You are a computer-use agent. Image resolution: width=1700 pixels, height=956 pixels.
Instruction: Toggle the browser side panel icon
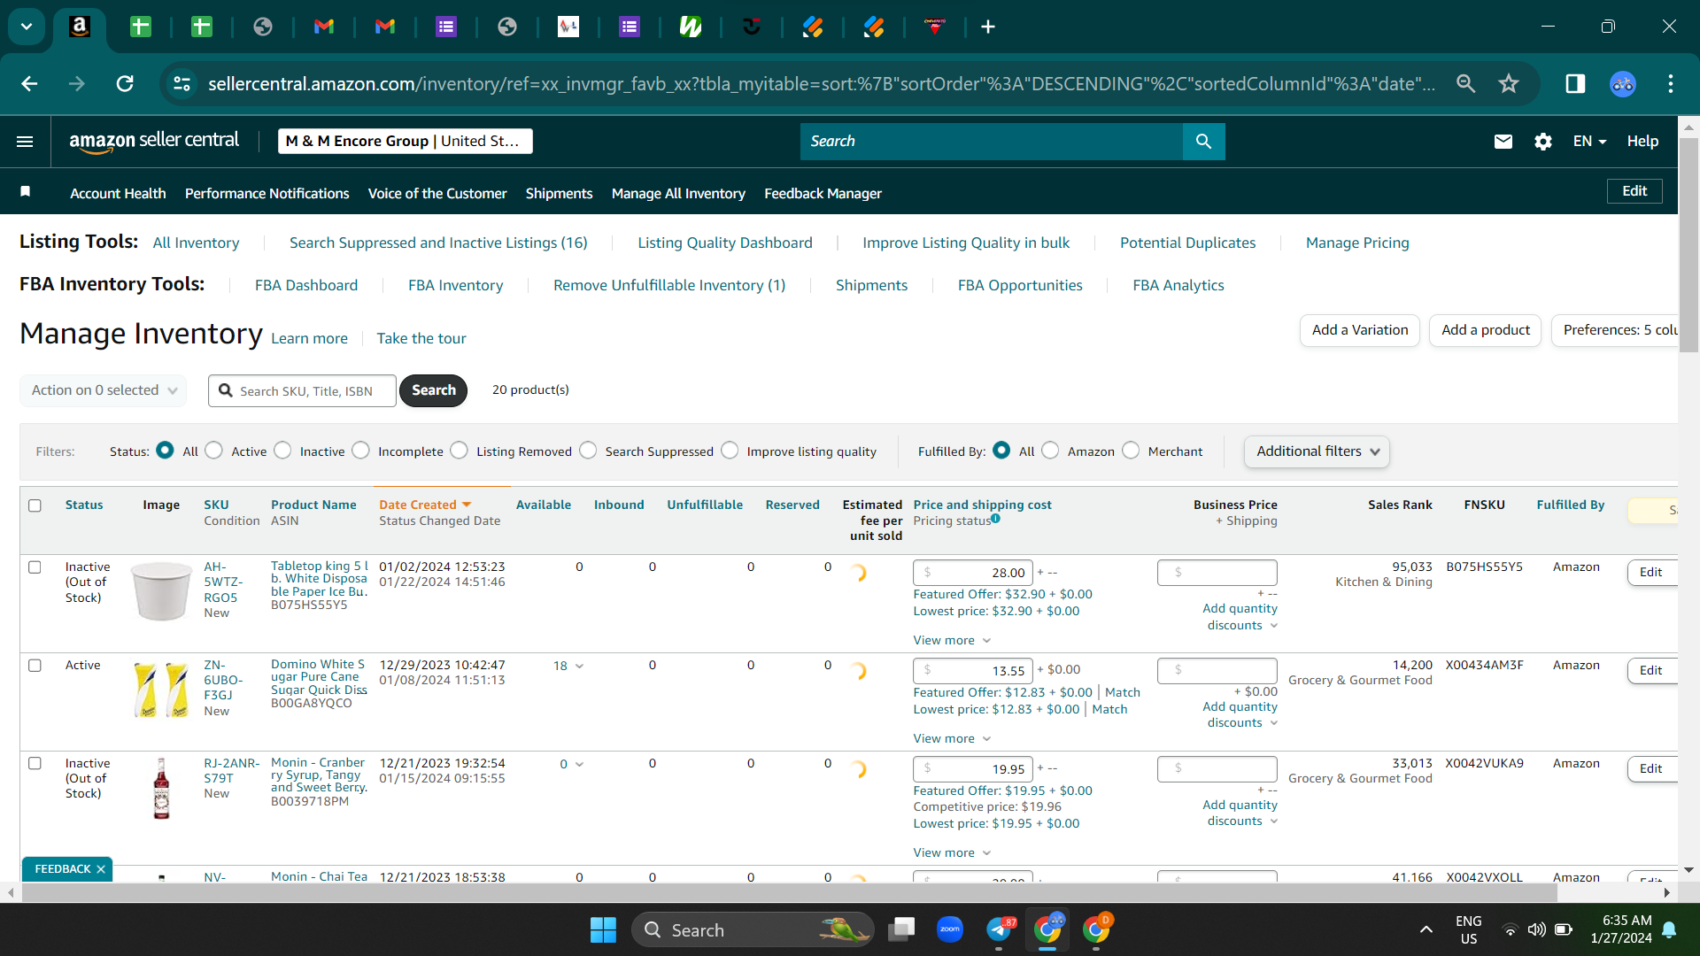point(1575,83)
